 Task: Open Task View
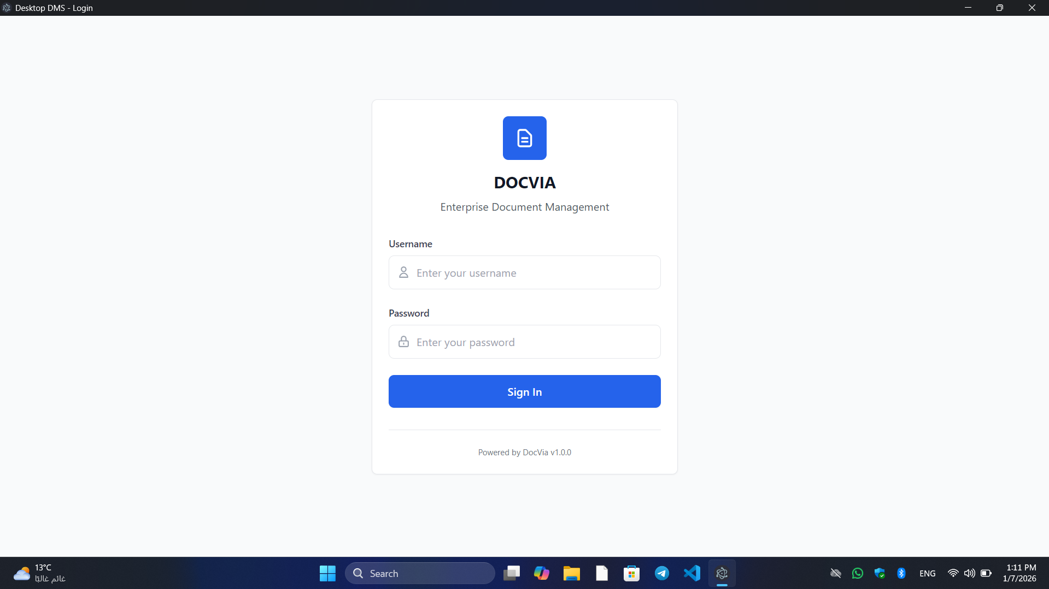coord(511,573)
